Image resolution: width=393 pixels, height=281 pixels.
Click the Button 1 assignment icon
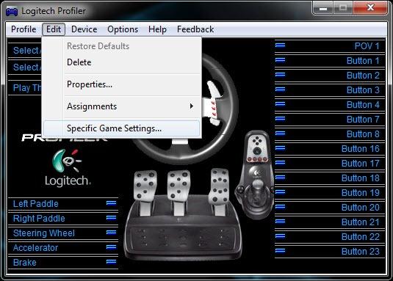pyautogui.click(x=280, y=60)
